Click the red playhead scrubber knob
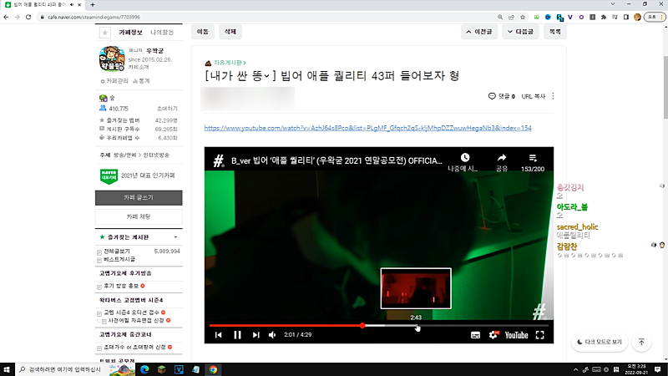Screen dimensions: 668x376 pyautogui.click(x=362, y=326)
